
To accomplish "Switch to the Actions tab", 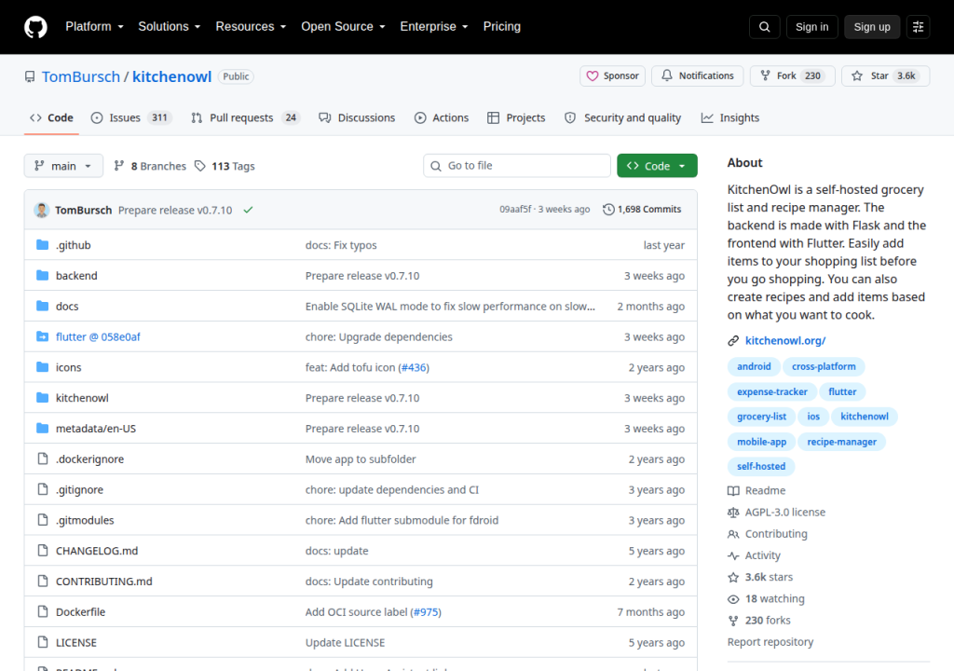I will pos(442,118).
